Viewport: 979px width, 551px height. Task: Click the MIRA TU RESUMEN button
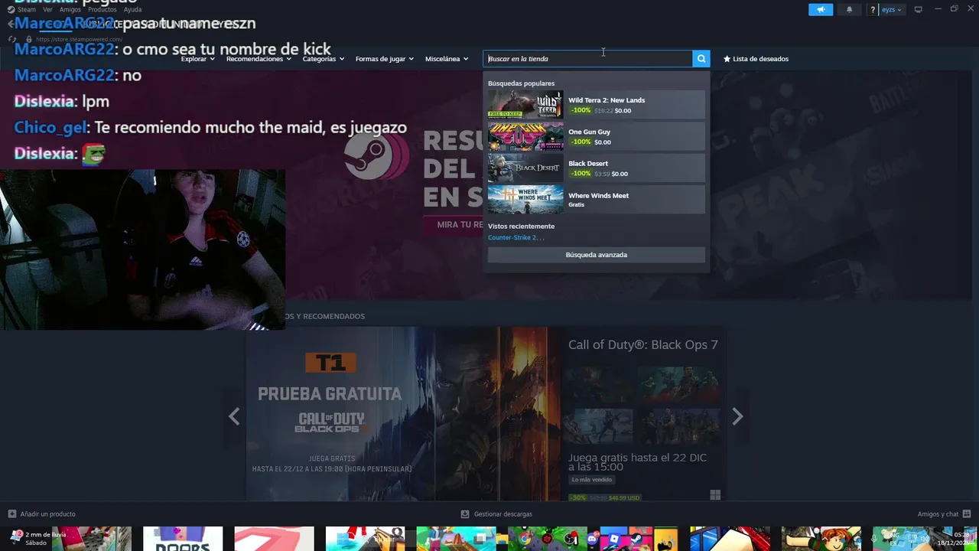pos(455,225)
